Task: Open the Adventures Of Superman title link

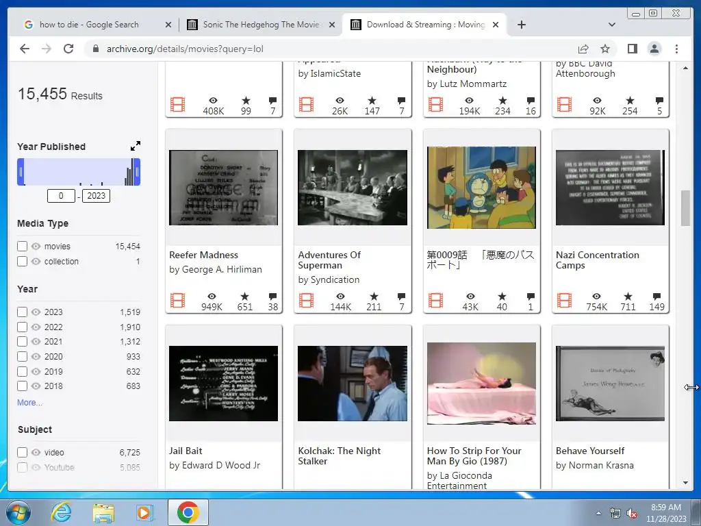Action: (x=329, y=260)
